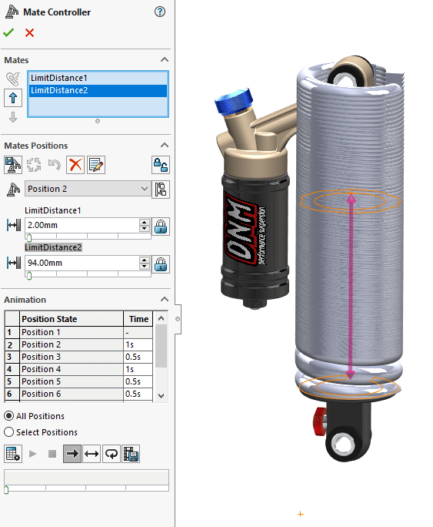Delete the current position

pos(75,165)
